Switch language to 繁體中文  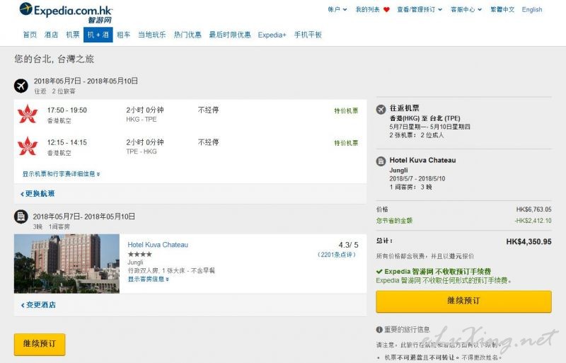(x=502, y=10)
